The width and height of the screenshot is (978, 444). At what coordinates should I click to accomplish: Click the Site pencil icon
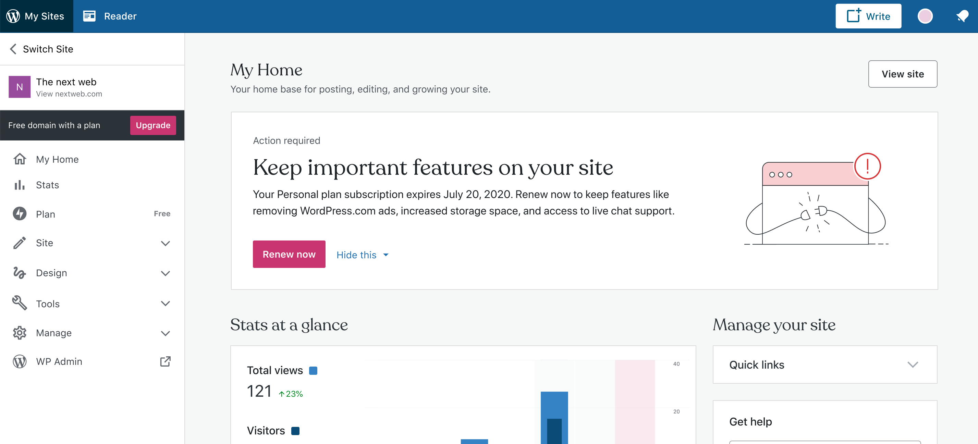[20, 243]
